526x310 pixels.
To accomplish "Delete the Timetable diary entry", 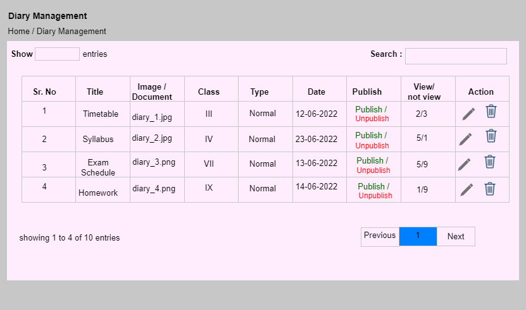I will click(491, 111).
